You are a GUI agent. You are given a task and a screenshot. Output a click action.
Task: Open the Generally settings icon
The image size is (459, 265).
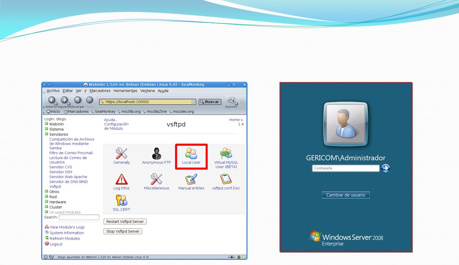[121, 153]
